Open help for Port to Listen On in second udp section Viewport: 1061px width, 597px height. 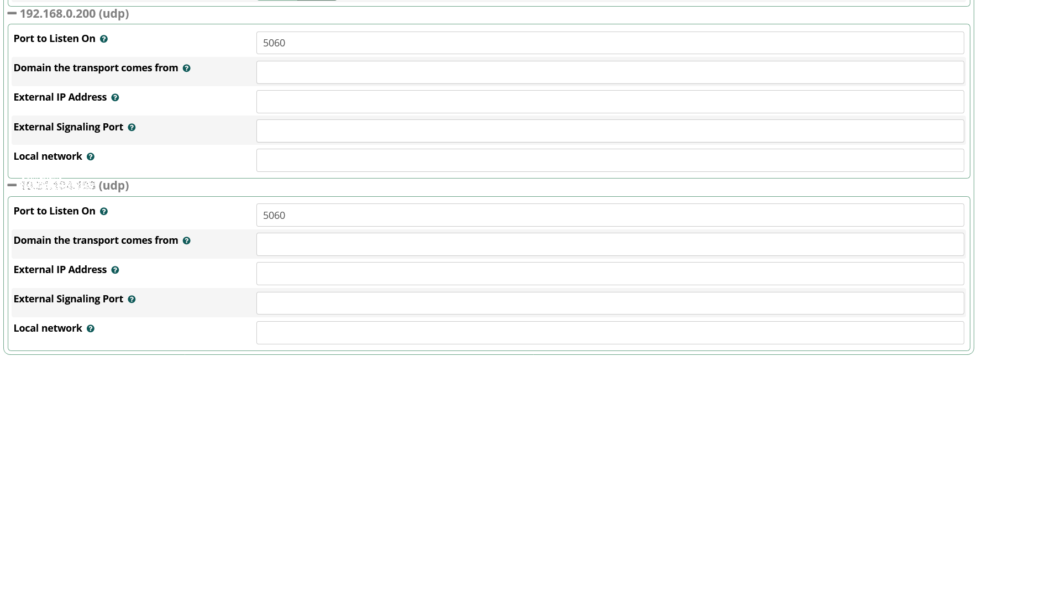[104, 212]
